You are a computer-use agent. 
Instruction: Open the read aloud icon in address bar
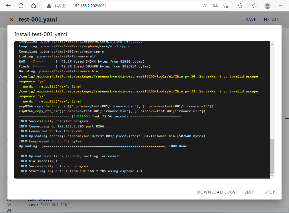(205, 6)
